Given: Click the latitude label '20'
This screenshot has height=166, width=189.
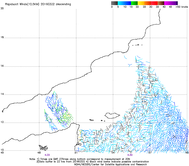Looking at the screenshot, I should (2, 8).
